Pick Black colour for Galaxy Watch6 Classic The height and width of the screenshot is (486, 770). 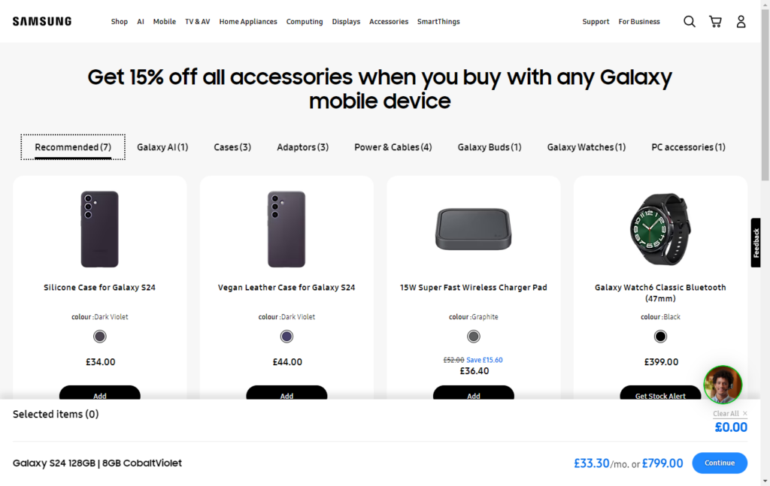point(660,337)
